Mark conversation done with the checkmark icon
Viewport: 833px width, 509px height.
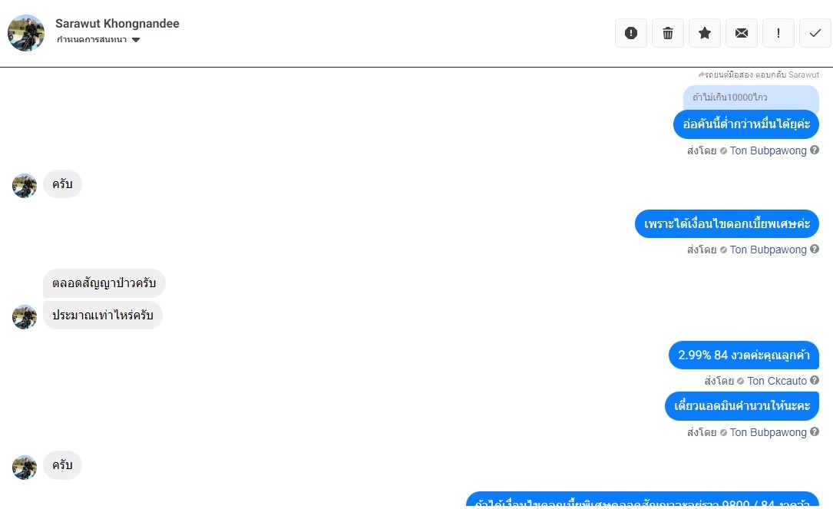815,33
